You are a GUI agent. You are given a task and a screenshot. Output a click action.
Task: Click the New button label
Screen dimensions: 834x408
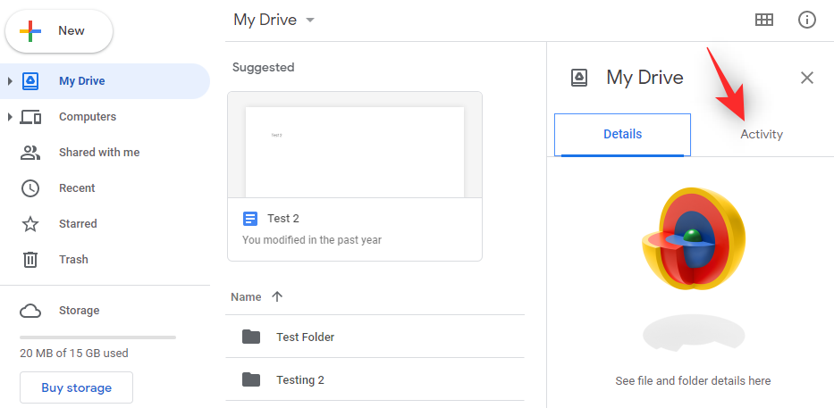[72, 31]
